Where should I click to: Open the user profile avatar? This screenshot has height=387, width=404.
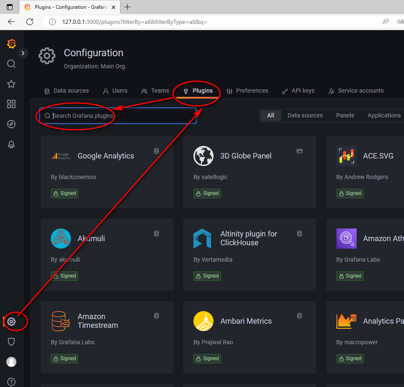click(11, 362)
